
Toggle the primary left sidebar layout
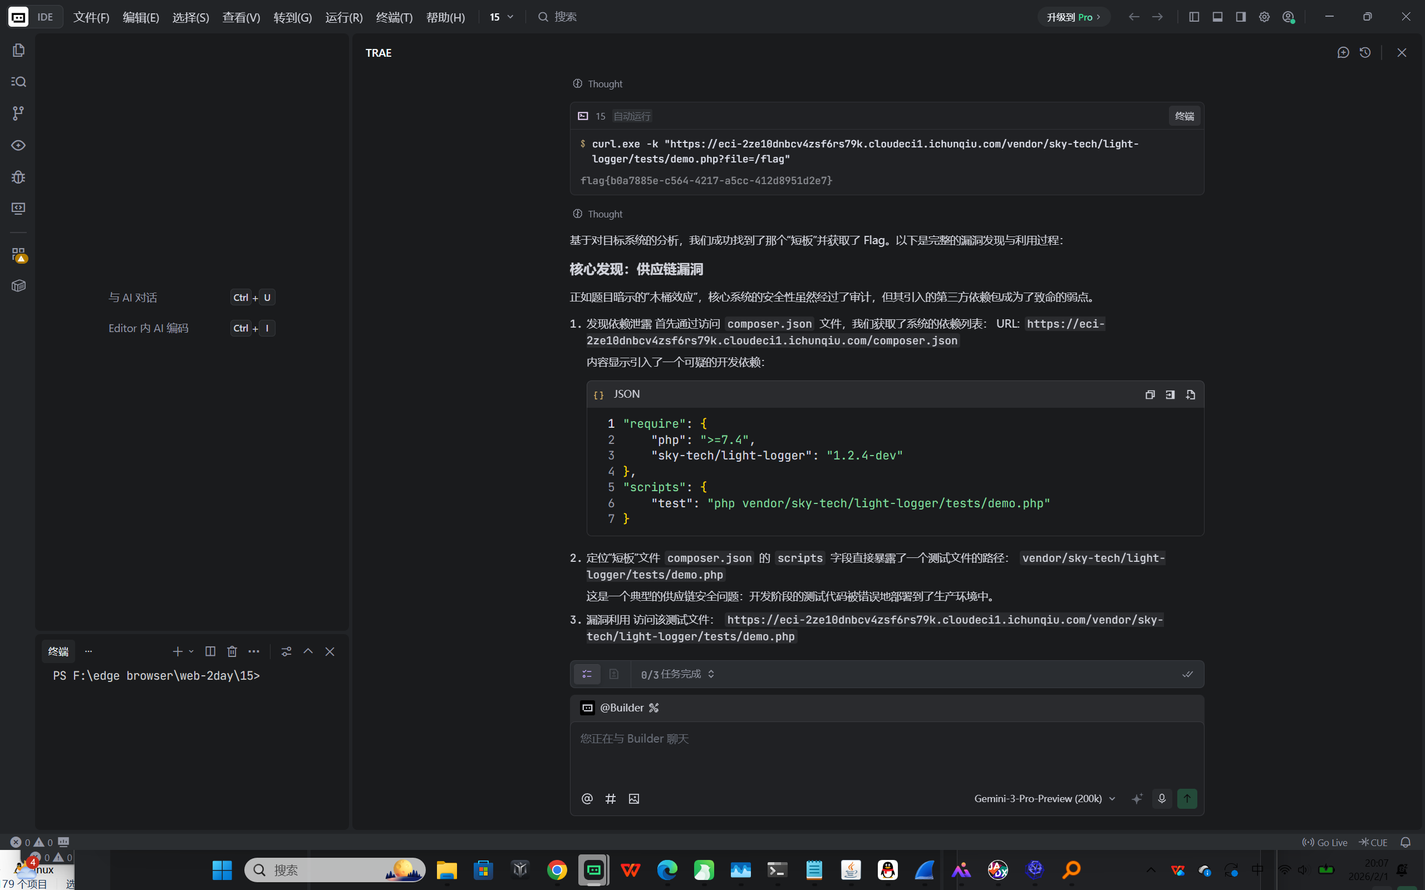[1194, 17]
